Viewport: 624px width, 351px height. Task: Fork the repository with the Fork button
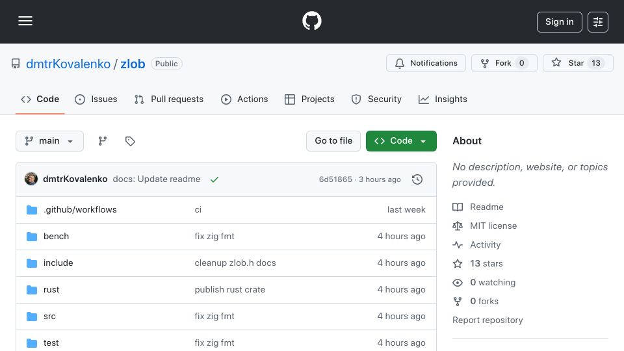point(504,63)
